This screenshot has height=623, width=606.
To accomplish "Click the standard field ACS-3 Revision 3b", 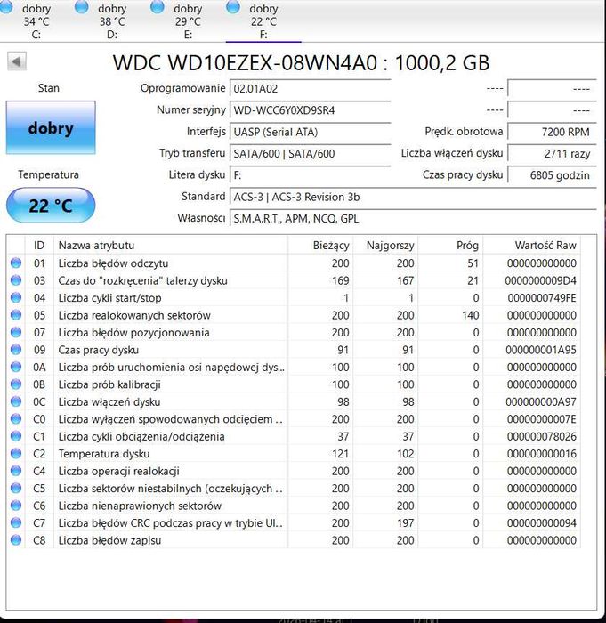I will pyautogui.click(x=413, y=197).
